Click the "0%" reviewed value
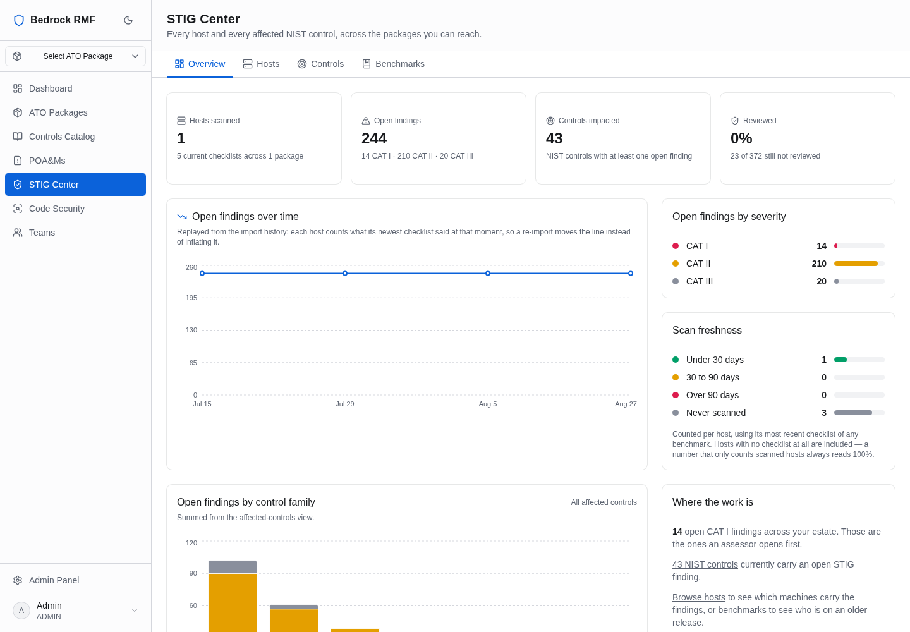This screenshot has width=910, height=632. click(x=741, y=138)
